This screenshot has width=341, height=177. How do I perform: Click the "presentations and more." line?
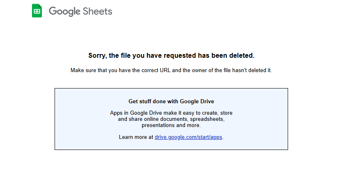click(x=171, y=125)
